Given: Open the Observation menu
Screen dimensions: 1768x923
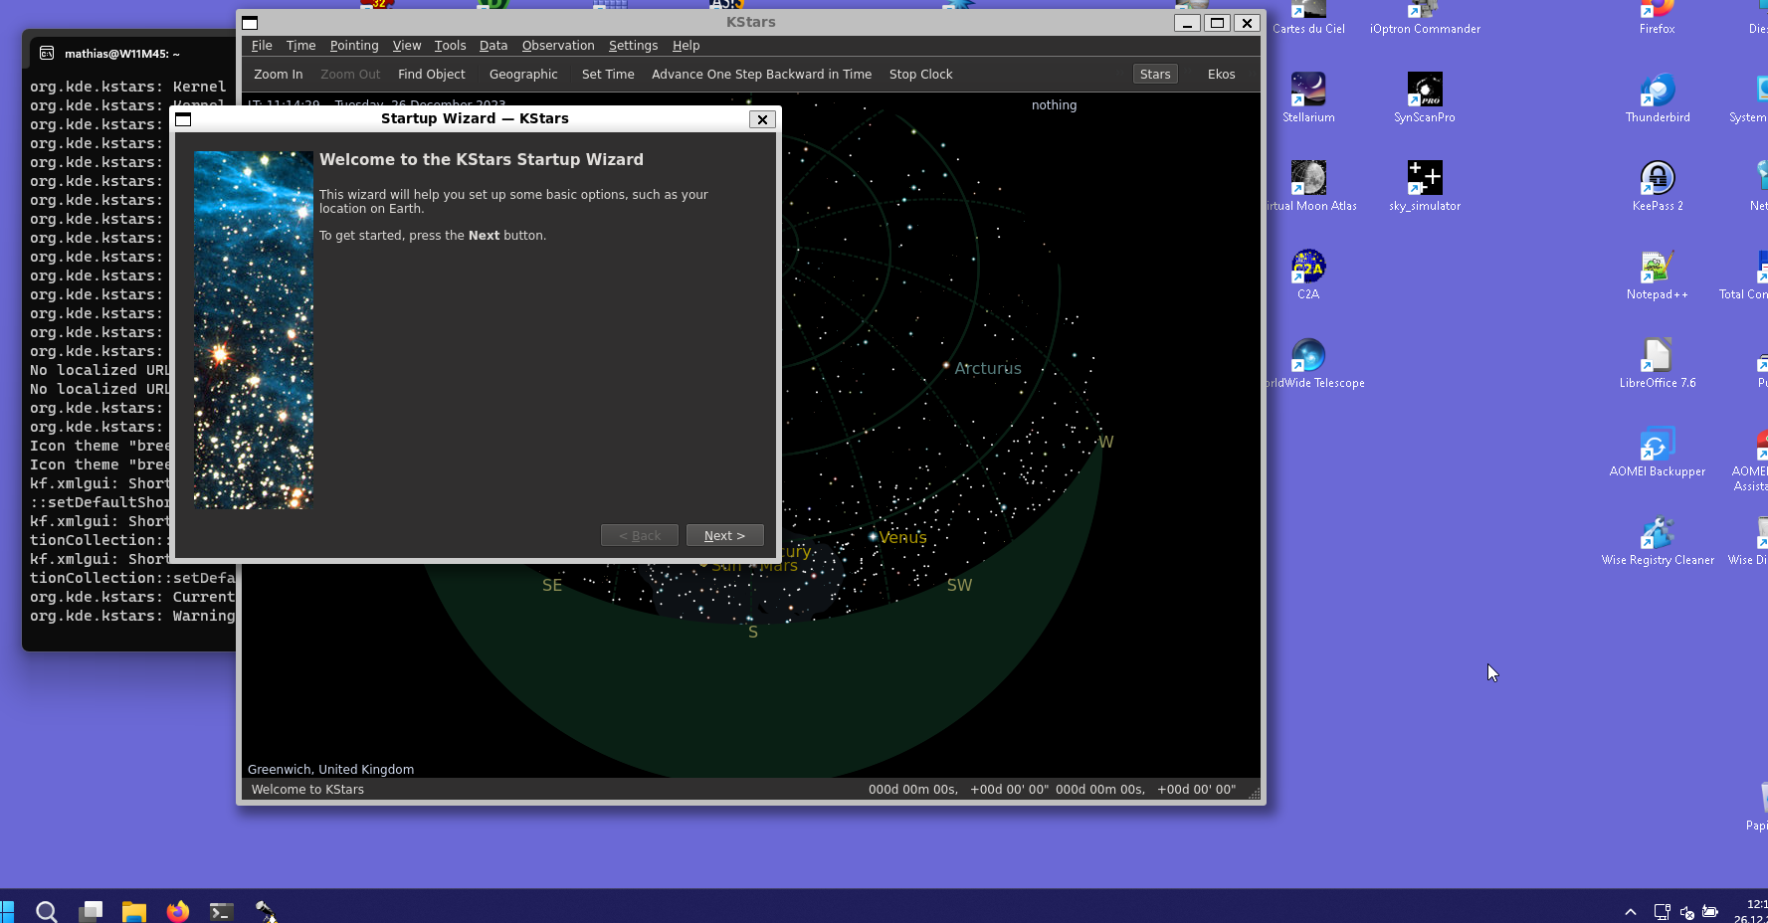Looking at the screenshot, I should (558, 46).
